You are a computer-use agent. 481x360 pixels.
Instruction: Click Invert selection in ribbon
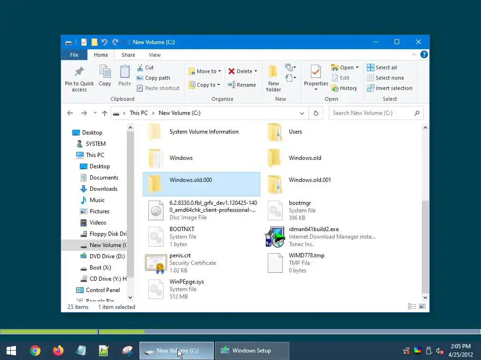(x=389, y=88)
